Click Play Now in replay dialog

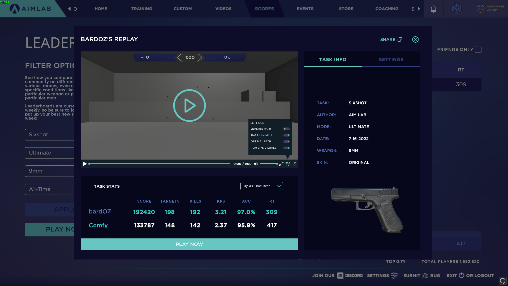click(189, 244)
